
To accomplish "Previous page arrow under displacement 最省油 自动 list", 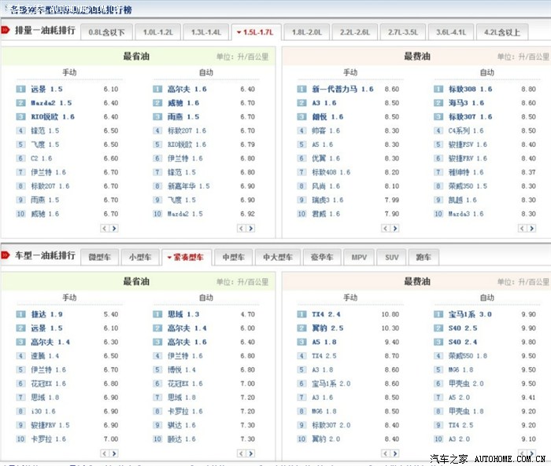I will 241,229.
